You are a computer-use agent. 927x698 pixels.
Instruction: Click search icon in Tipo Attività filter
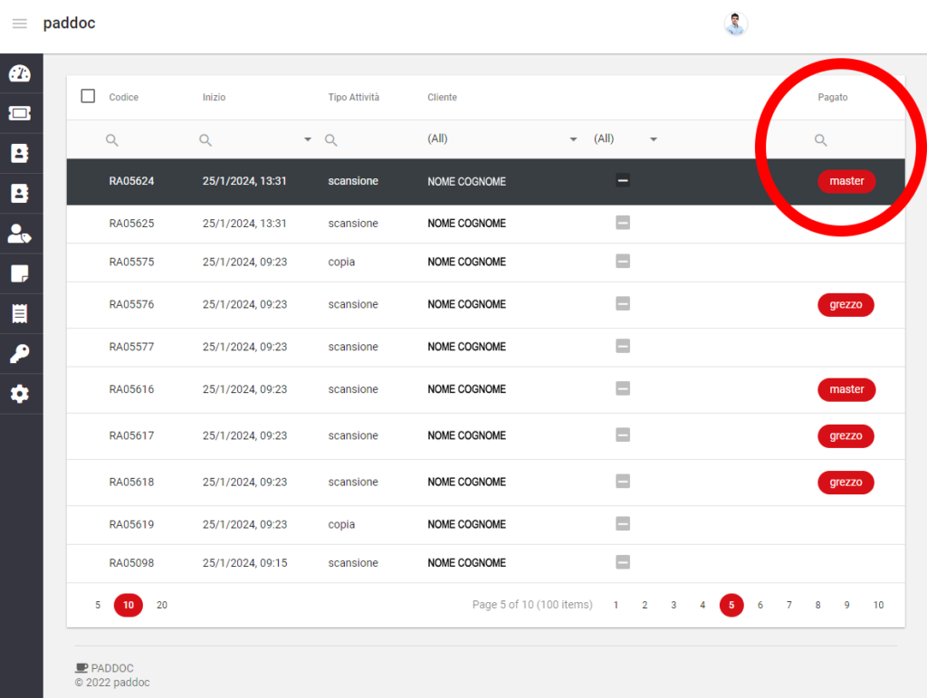point(331,140)
